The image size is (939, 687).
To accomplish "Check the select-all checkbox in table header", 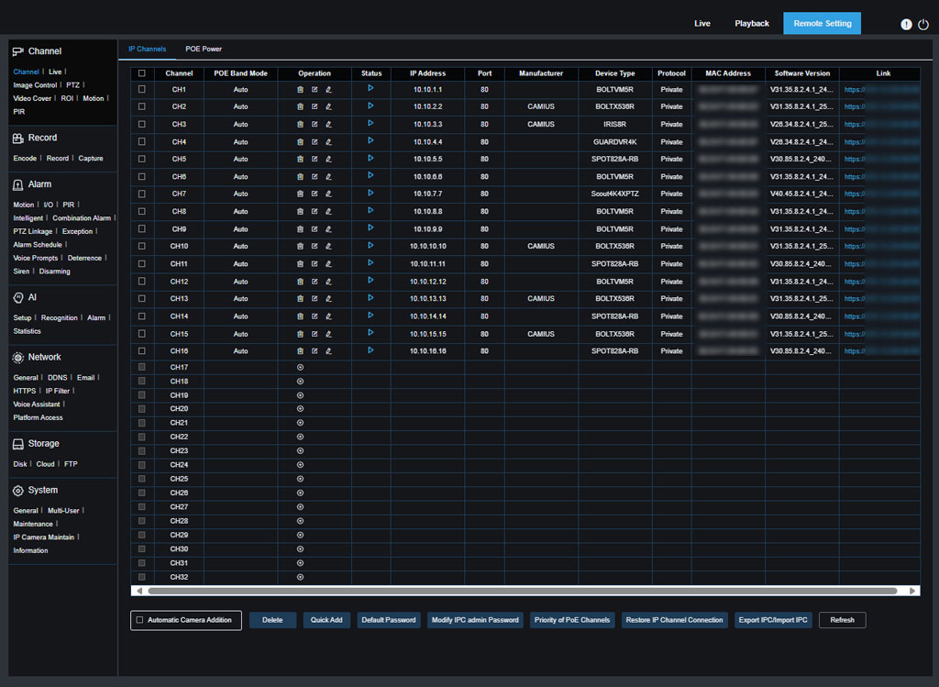I will [x=142, y=73].
